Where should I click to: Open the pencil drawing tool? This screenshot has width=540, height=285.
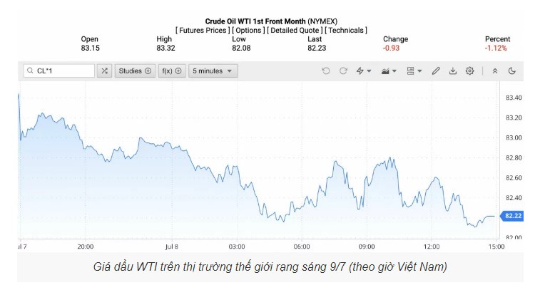pyautogui.click(x=437, y=71)
